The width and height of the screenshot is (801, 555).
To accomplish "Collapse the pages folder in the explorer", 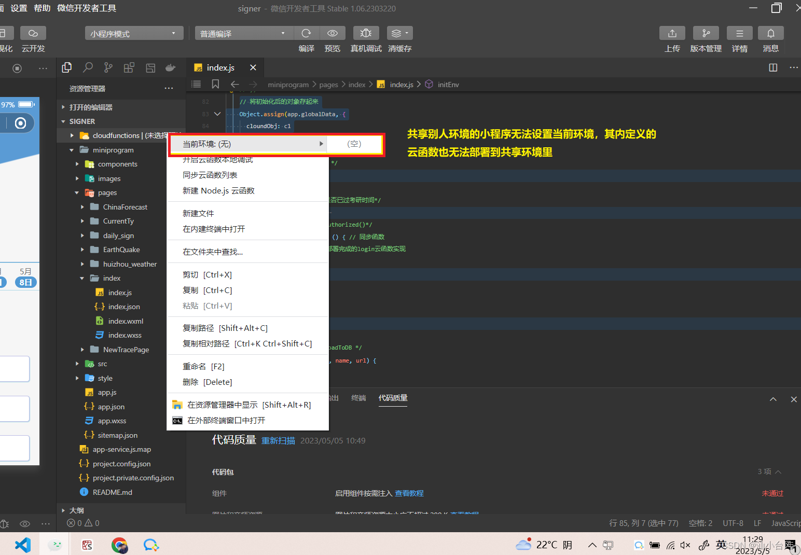I will click(x=77, y=192).
